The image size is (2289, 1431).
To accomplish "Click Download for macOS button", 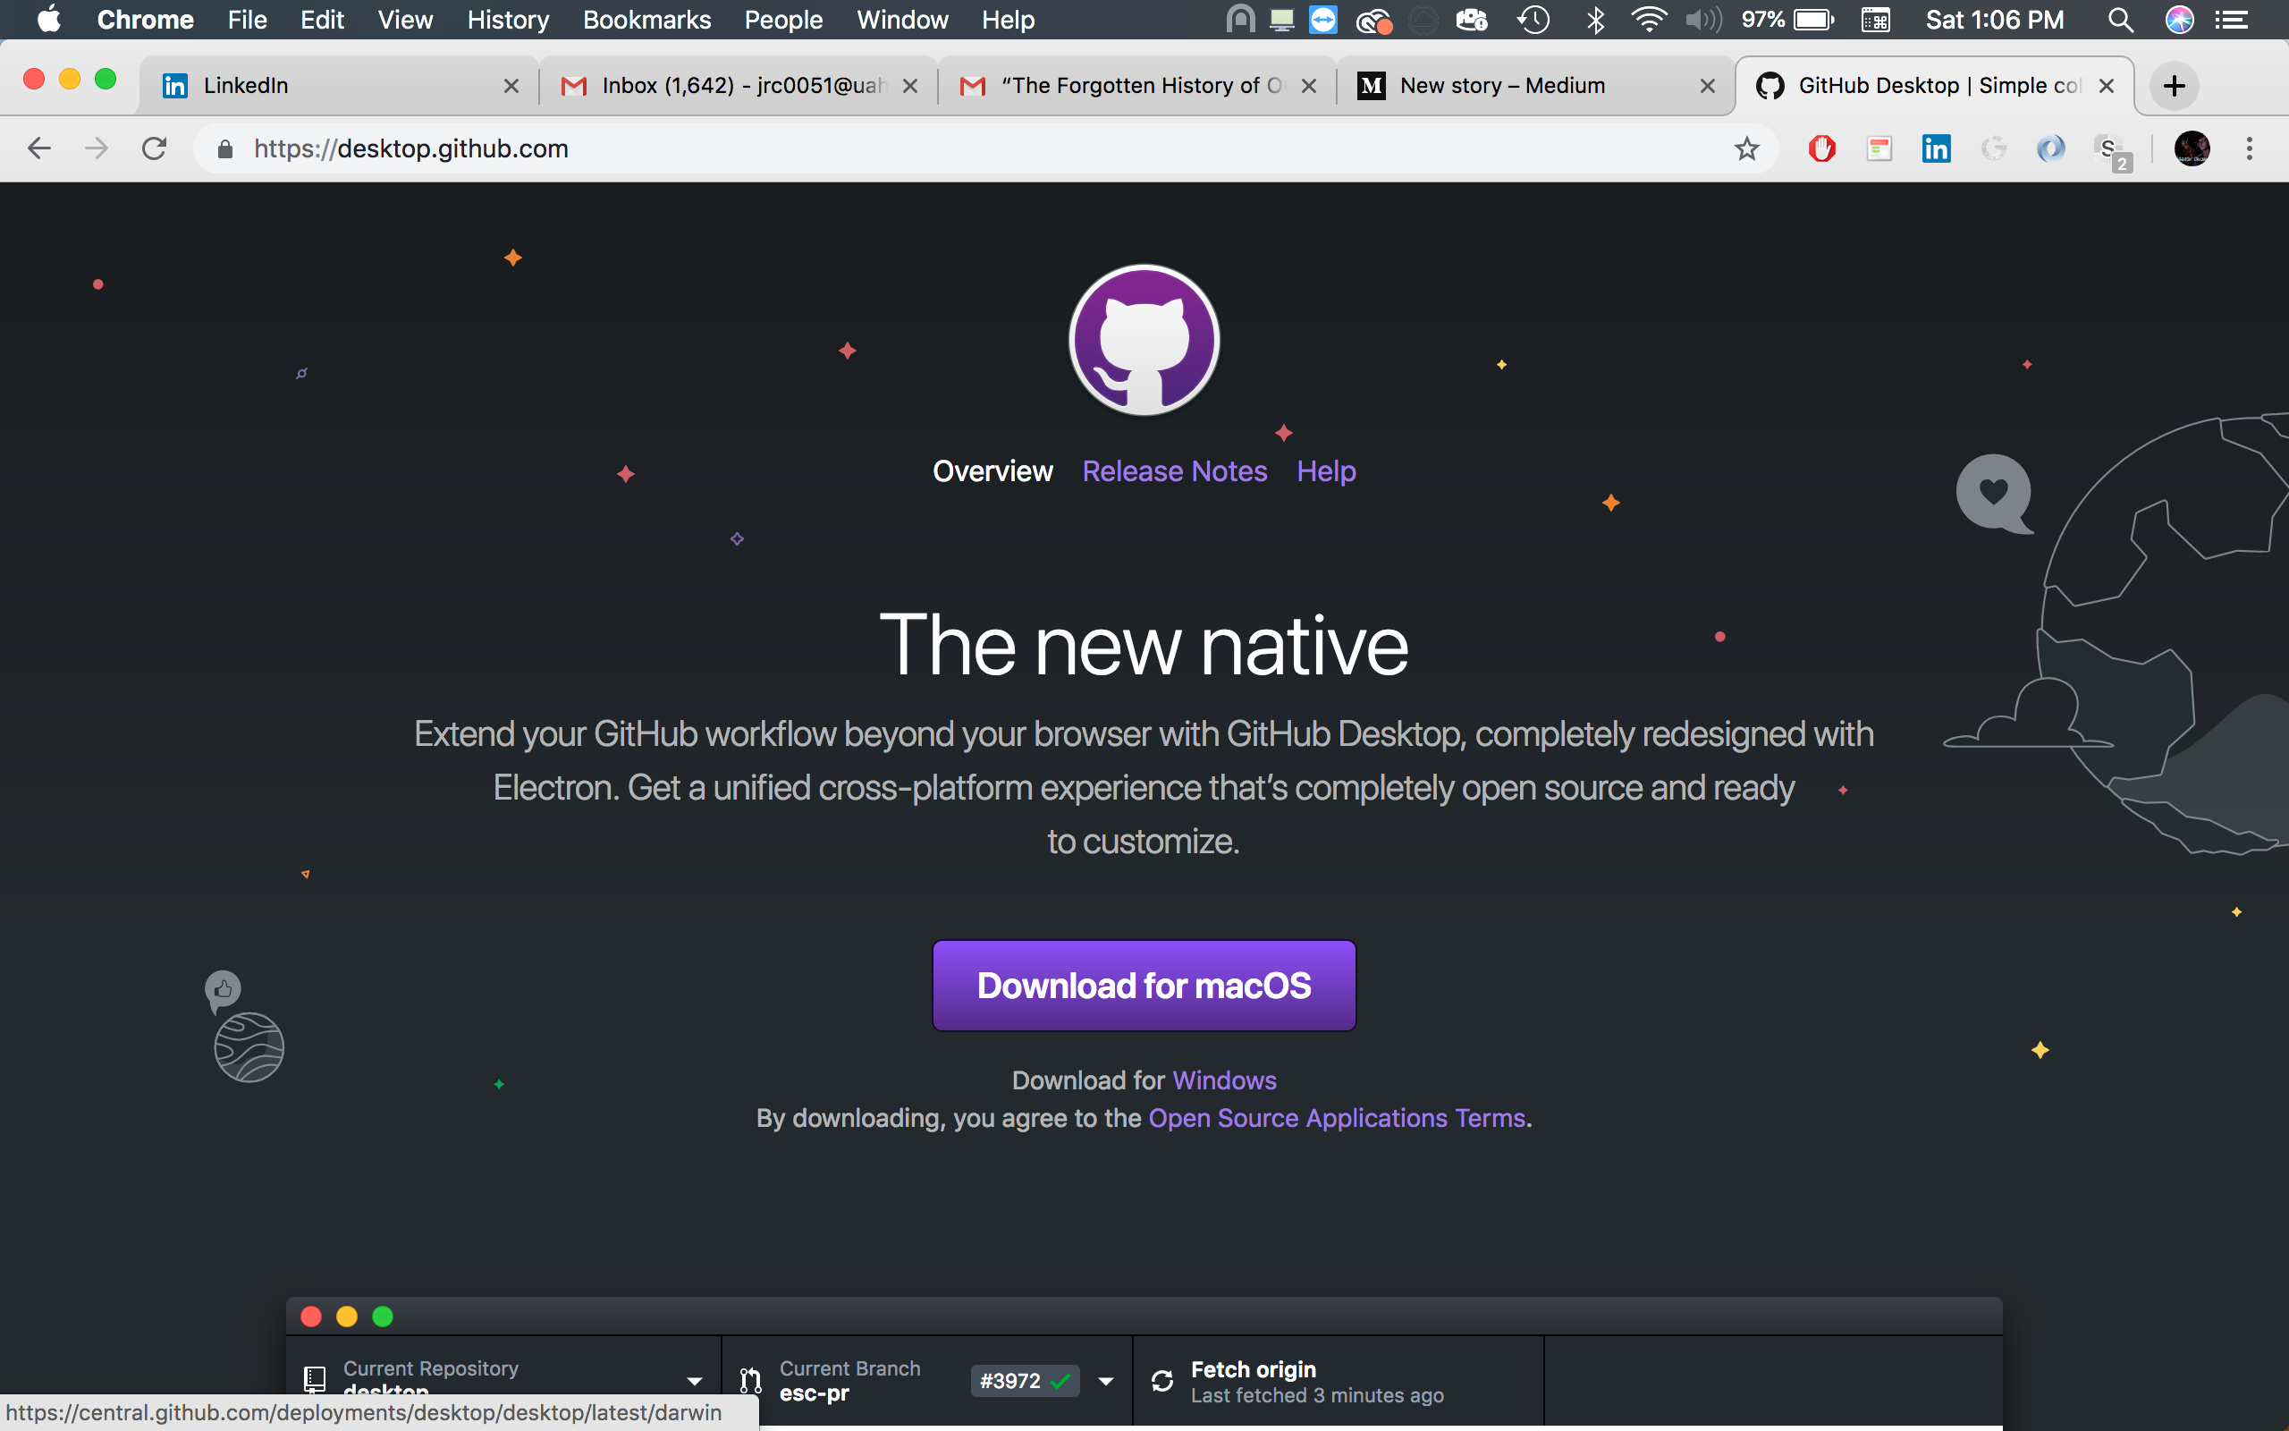I will tap(1144, 986).
